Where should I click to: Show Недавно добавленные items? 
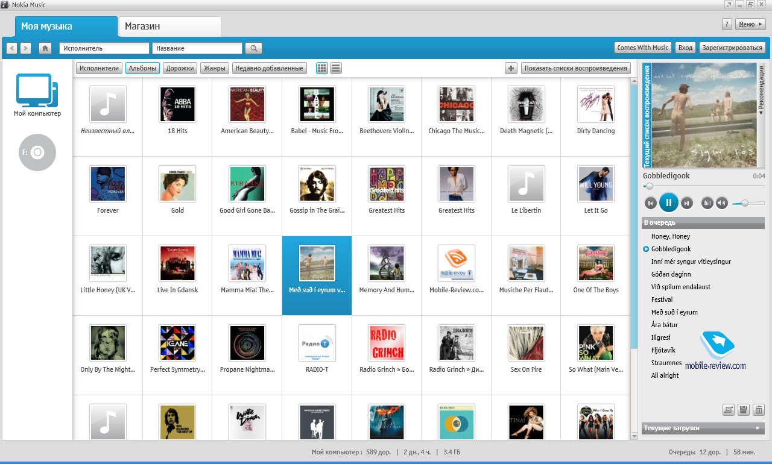coord(270,68)
